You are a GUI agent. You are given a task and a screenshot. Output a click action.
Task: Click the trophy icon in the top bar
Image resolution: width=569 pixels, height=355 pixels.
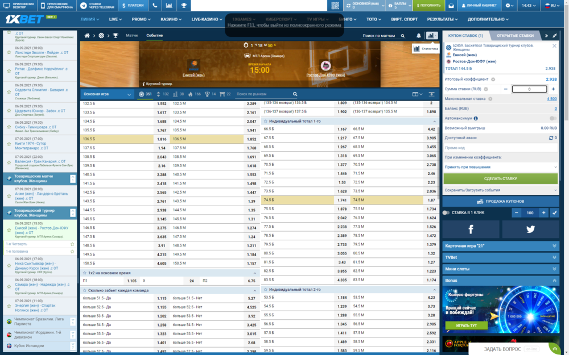tap(184, 6)
